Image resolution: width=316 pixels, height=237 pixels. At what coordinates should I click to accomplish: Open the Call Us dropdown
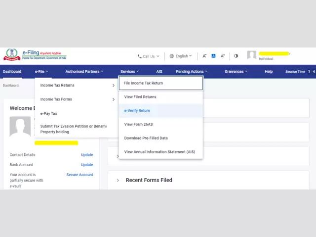[x=149, y=56]
